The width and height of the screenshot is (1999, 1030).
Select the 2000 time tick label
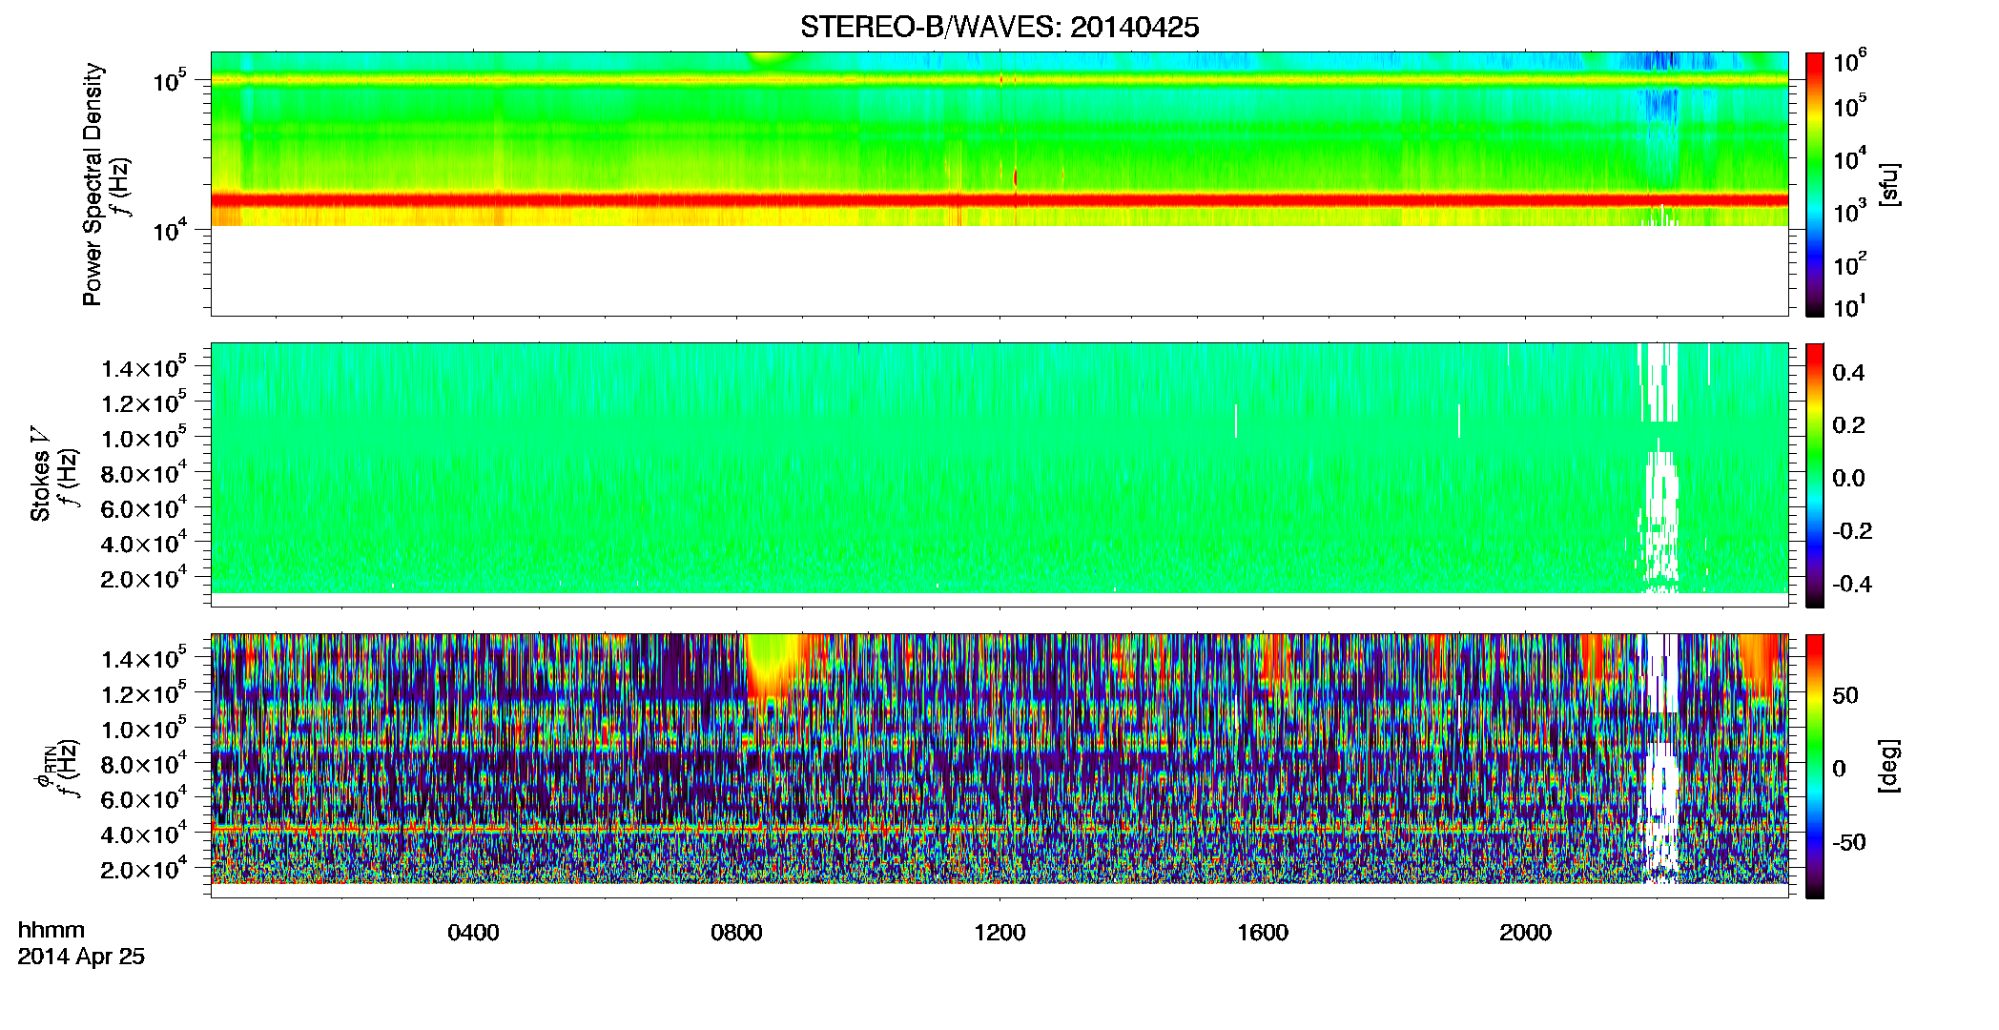pyautogui.click(x=1525, y=933)
